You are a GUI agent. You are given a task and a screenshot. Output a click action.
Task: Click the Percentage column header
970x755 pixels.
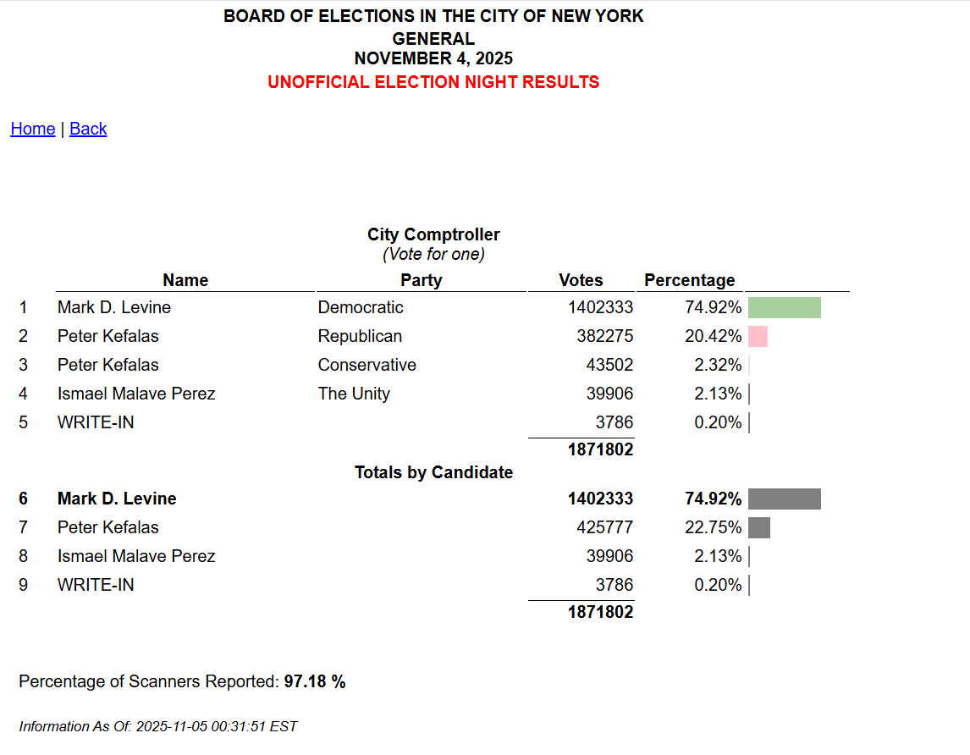689,280
